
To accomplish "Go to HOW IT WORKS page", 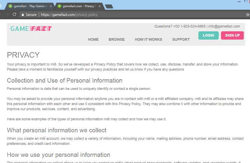I will 148,40.
